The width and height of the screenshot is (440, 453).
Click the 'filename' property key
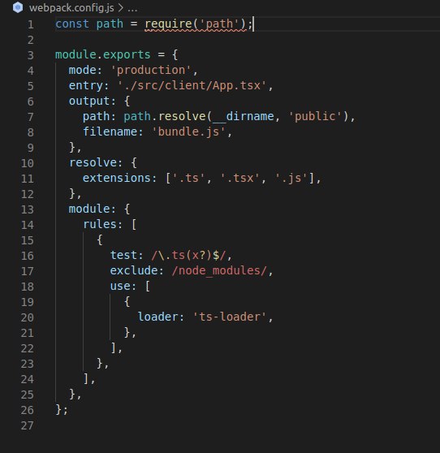(110, 132)
